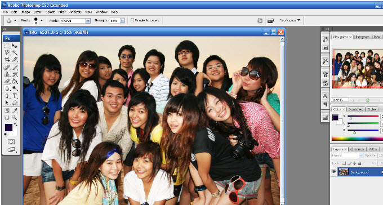The height and width of the screenshot is (205, 383).
Task: Select the Crop tool in the toolbox
Action: click(x=7, y=59)
